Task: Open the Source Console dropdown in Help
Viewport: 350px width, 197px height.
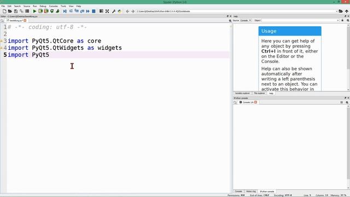Action: pos(246,20)
